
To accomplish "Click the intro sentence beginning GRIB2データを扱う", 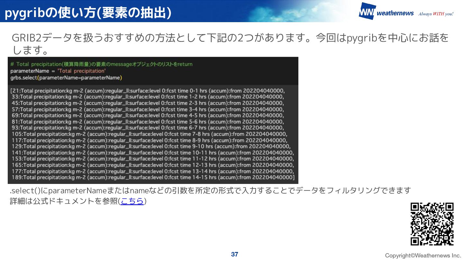I will [x=230, y=38].
